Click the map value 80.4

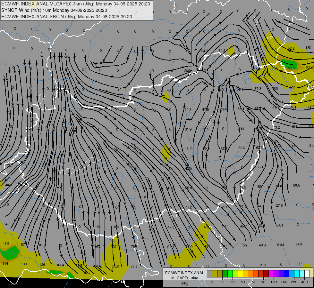tap(61, 265)
